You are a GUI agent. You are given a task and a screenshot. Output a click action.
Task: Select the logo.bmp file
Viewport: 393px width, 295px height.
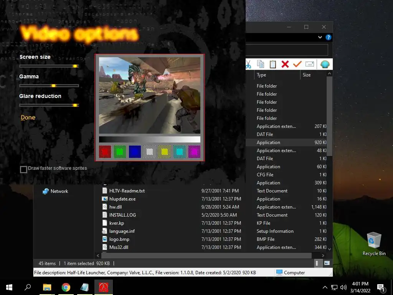119,239
